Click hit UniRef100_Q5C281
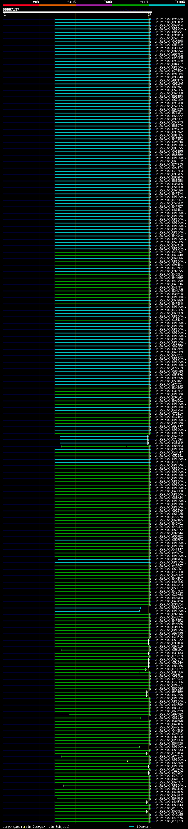This screenshot has width=188, height=829. coord(169,455)
